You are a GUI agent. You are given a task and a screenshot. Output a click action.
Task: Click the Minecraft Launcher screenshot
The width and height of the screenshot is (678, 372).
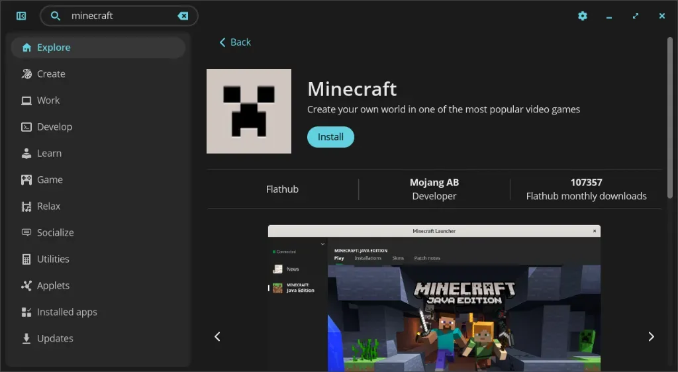(434, 298)
